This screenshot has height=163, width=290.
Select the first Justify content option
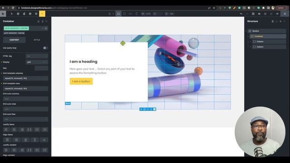(x=6, y=150)
